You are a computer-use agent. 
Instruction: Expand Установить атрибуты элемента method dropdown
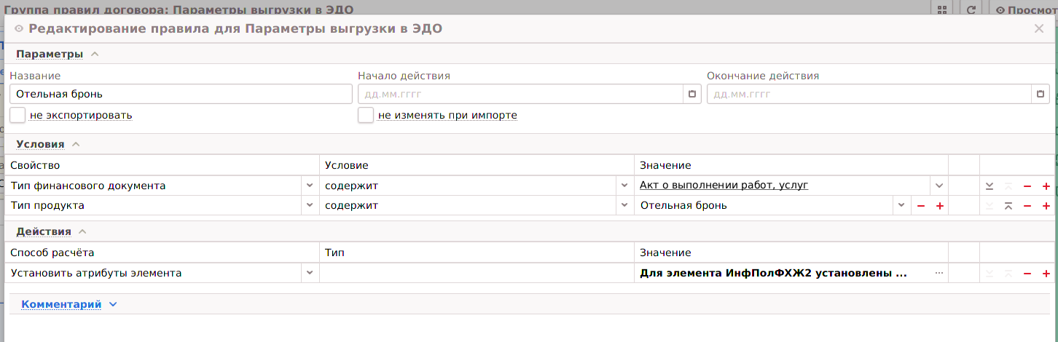(x=310, y=273)
